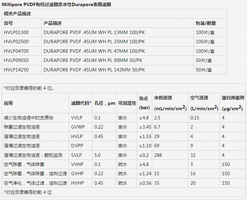The image size is (247, 200).
Task: Select the application '空气净化，气体过滤，溶剂过滤'
Action: [x=35, y=183]
